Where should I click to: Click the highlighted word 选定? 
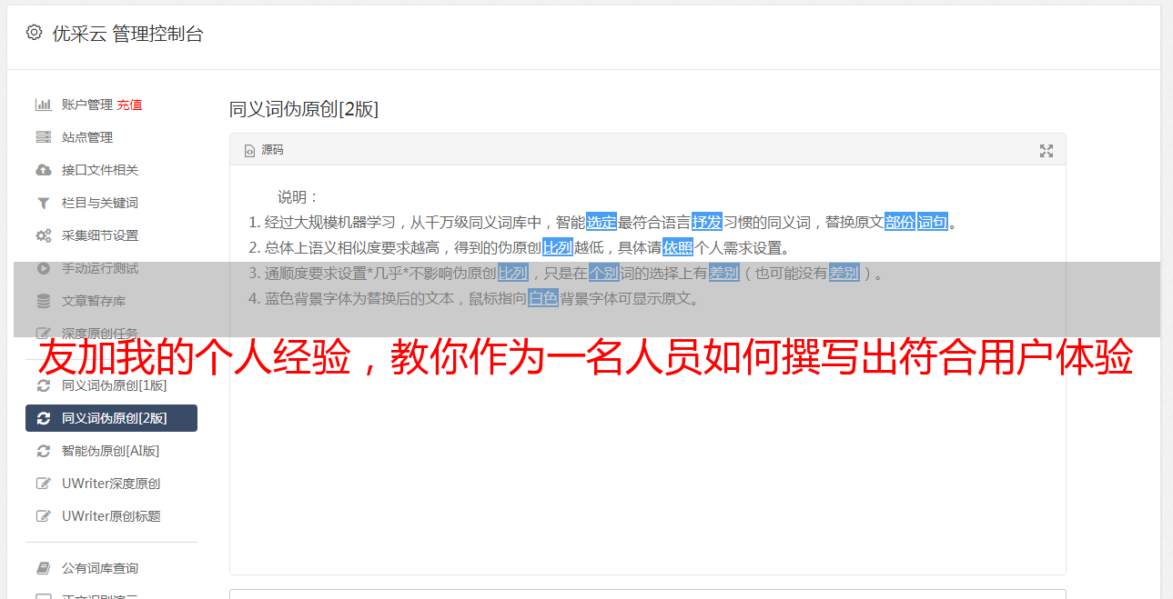click(x=602, y=222)
